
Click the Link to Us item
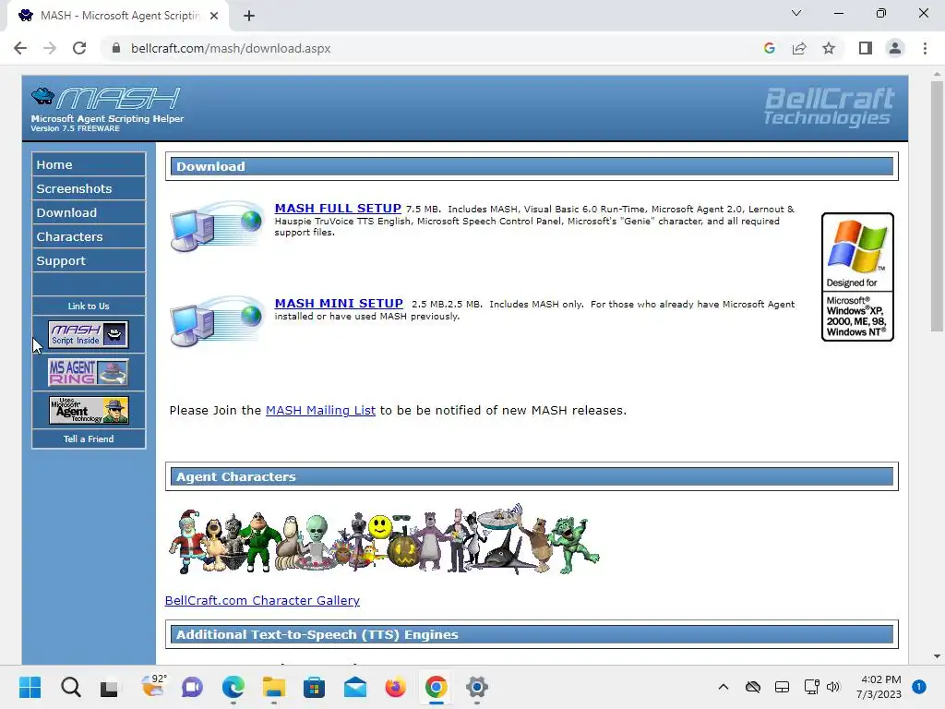[x=89, y=306]
